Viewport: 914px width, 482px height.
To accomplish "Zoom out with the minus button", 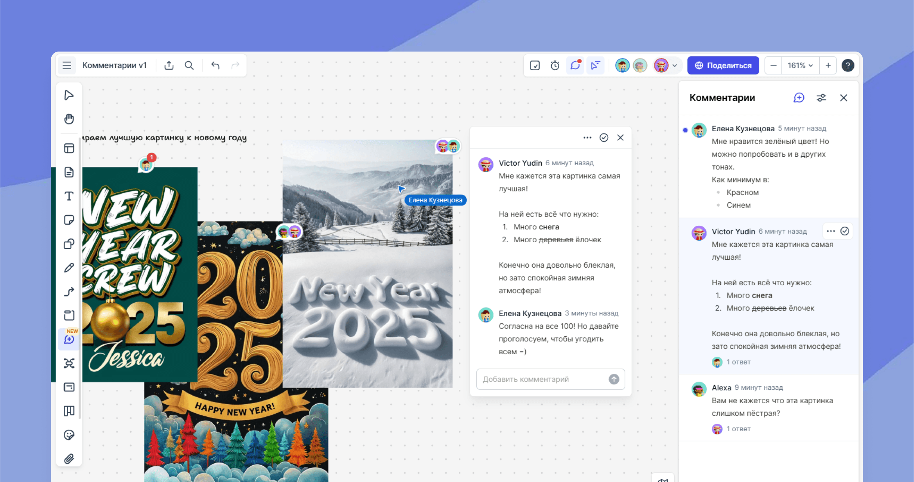I will tap(773, 65).
